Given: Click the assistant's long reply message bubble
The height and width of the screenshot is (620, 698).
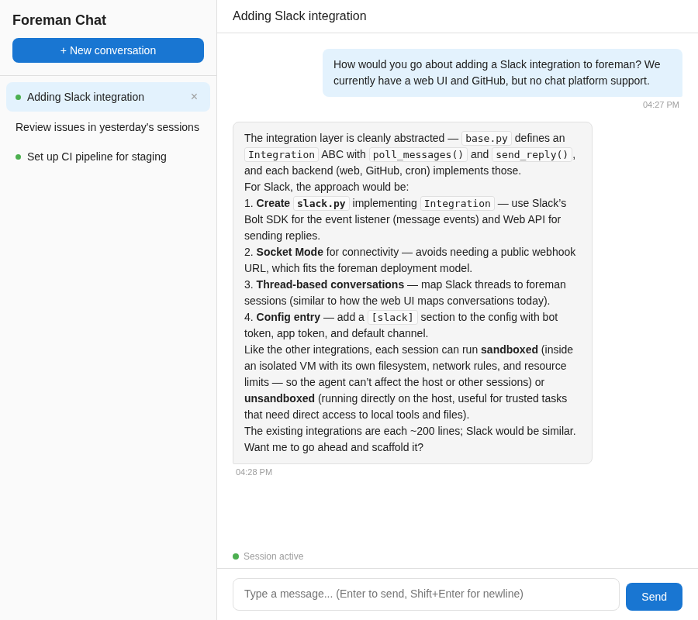Looking at the screenshot, I should pyautogui.click(x=413, y=292).
